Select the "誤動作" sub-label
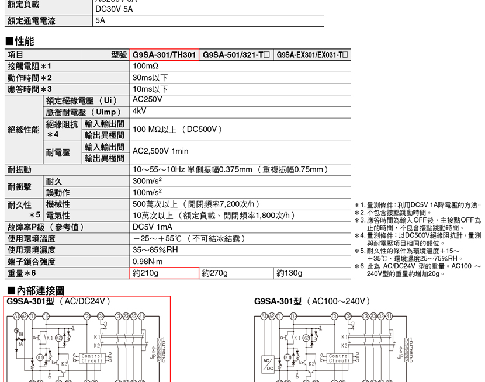 pyautogui.click(x=58, y=193)
